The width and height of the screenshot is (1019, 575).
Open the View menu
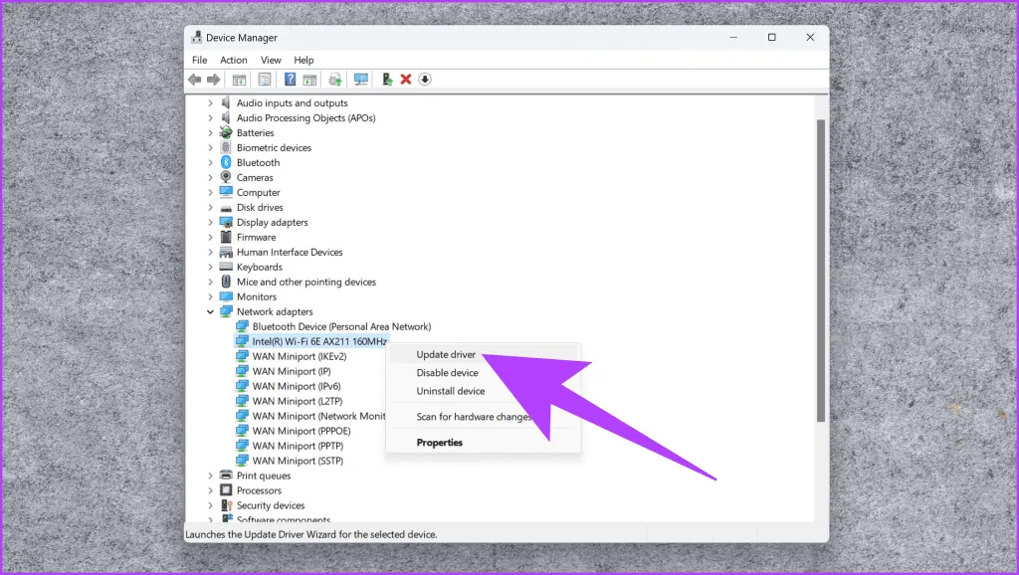click(x=271, y=60)
